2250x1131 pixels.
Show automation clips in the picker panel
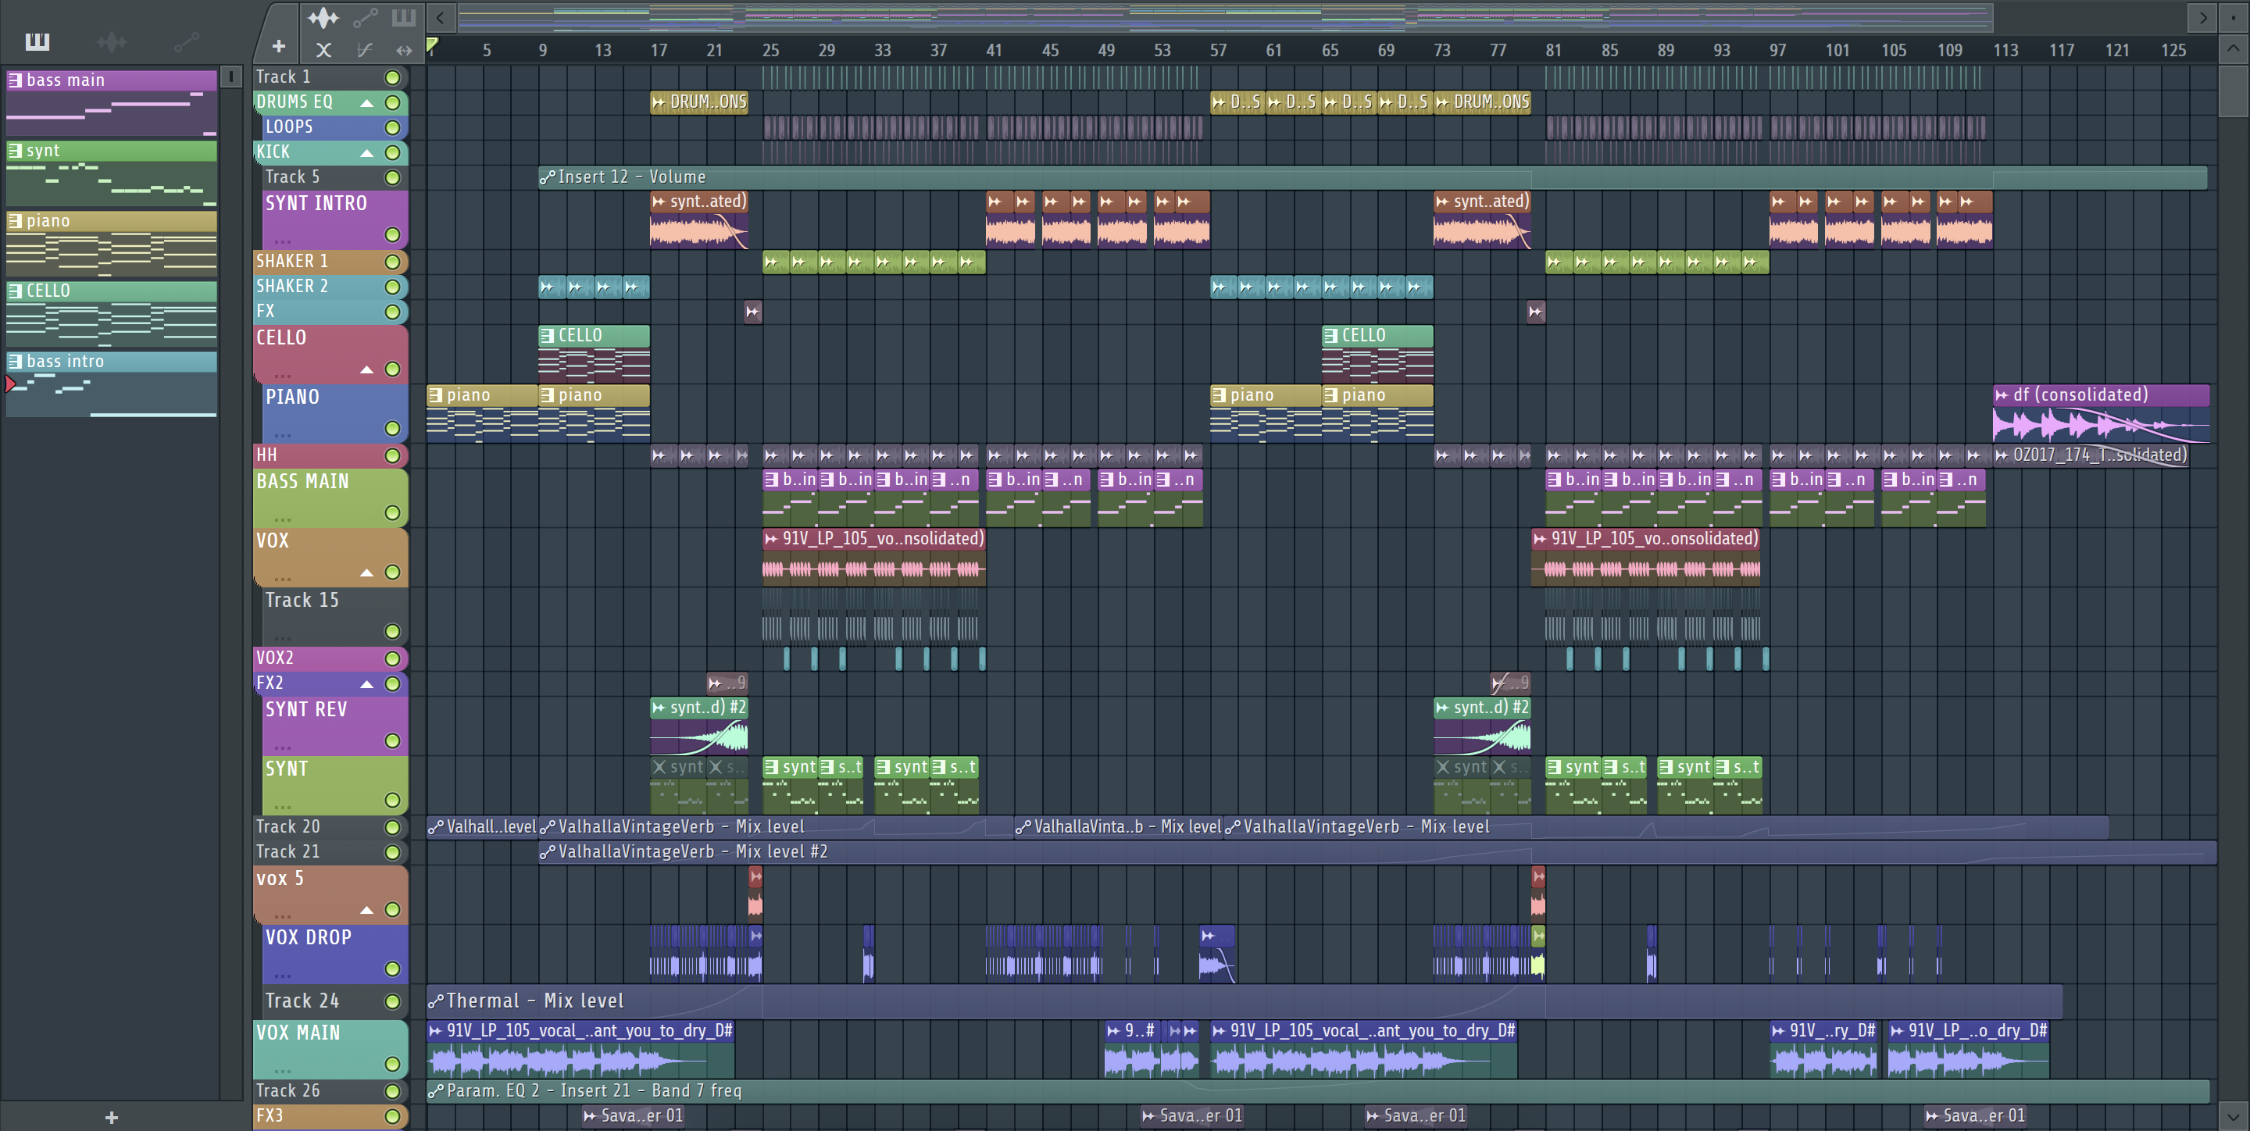point(186,41)
